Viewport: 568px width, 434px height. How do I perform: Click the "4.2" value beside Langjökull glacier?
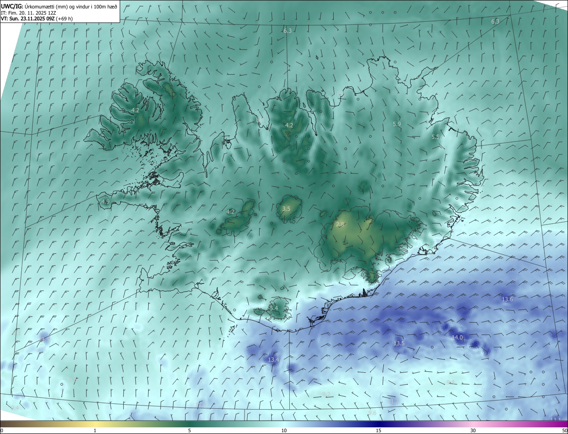click(230, 212)
